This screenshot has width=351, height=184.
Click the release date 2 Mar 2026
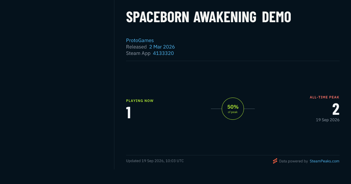tap(162, 47)
